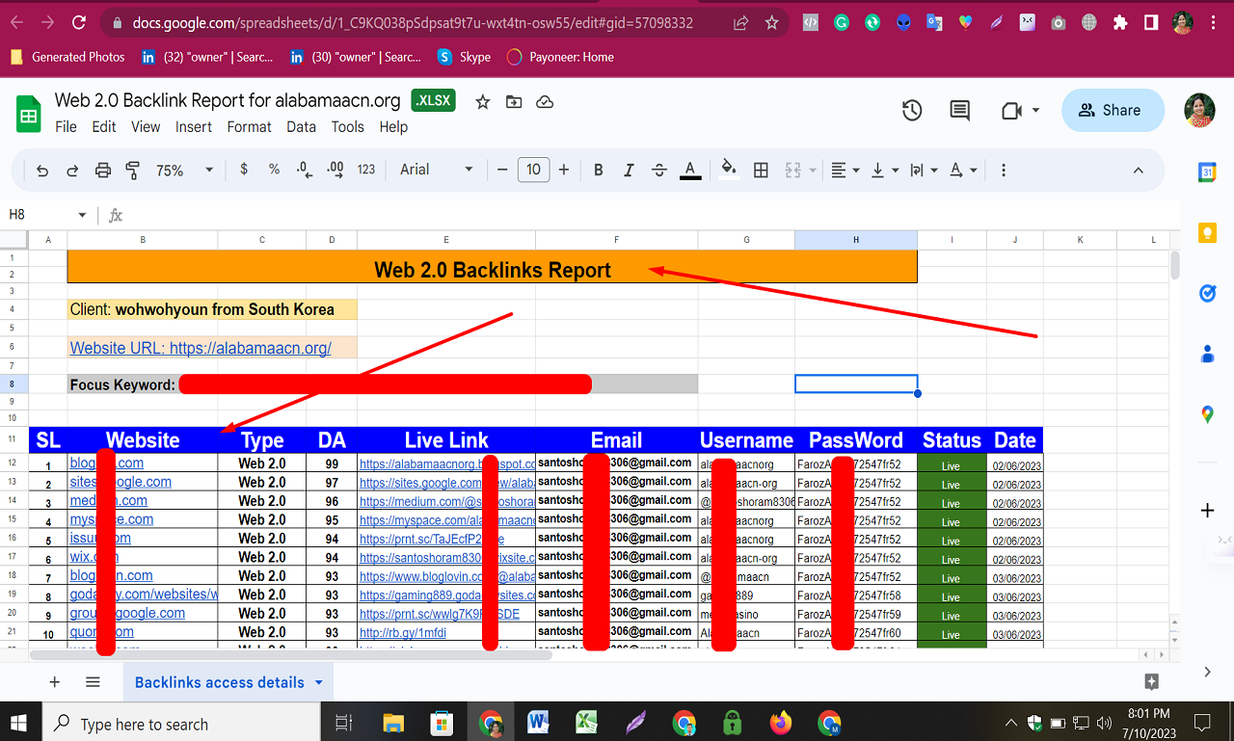This screenshot has width=1234, height=741.
Task: Open the File menu
Action: (67, 126)
